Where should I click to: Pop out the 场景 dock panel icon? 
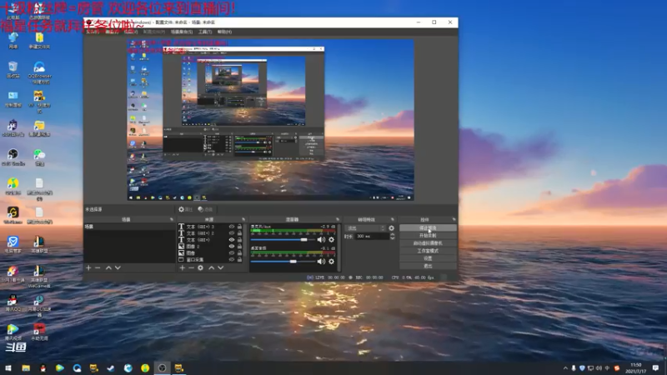[172, 219]
